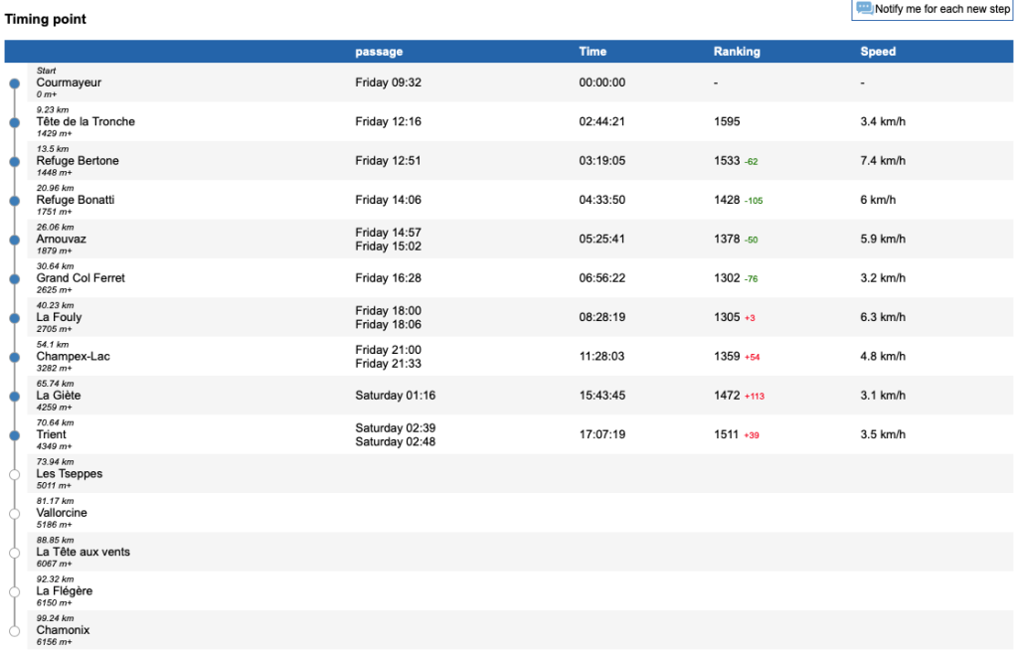Click the Refuge Bertone blue timeline dot
The image size is (1018, 654).
pyautogui.click(x=14, y=161)
